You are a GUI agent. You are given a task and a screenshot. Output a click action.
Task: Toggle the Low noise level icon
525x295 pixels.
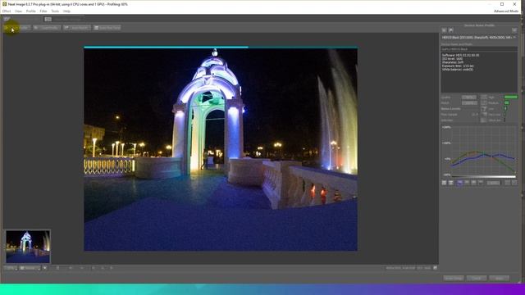[x=484, y=109]
